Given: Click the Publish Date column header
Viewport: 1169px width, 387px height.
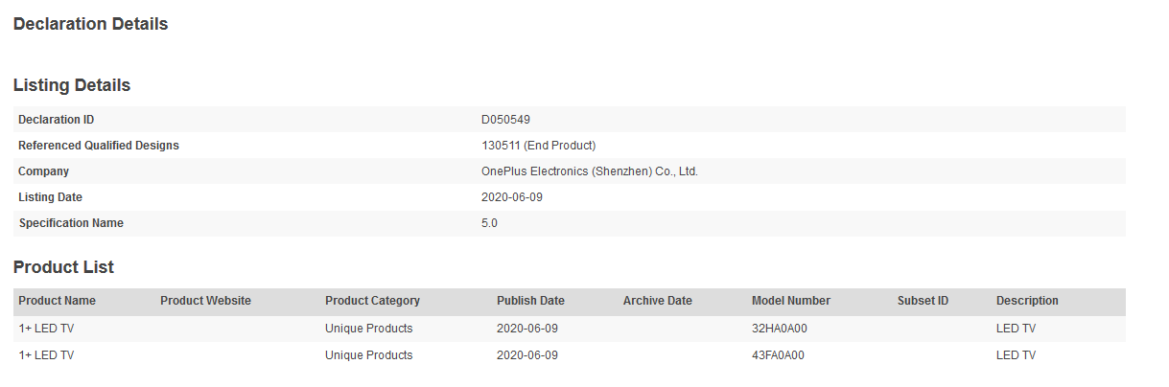Looking at the screenshot, I should 530,301.
